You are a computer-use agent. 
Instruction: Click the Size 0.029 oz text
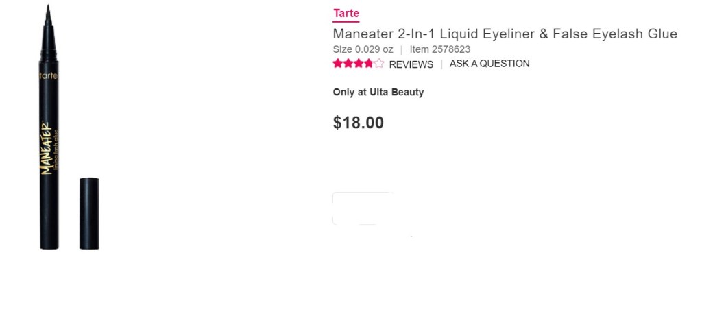tap(363, 49)
